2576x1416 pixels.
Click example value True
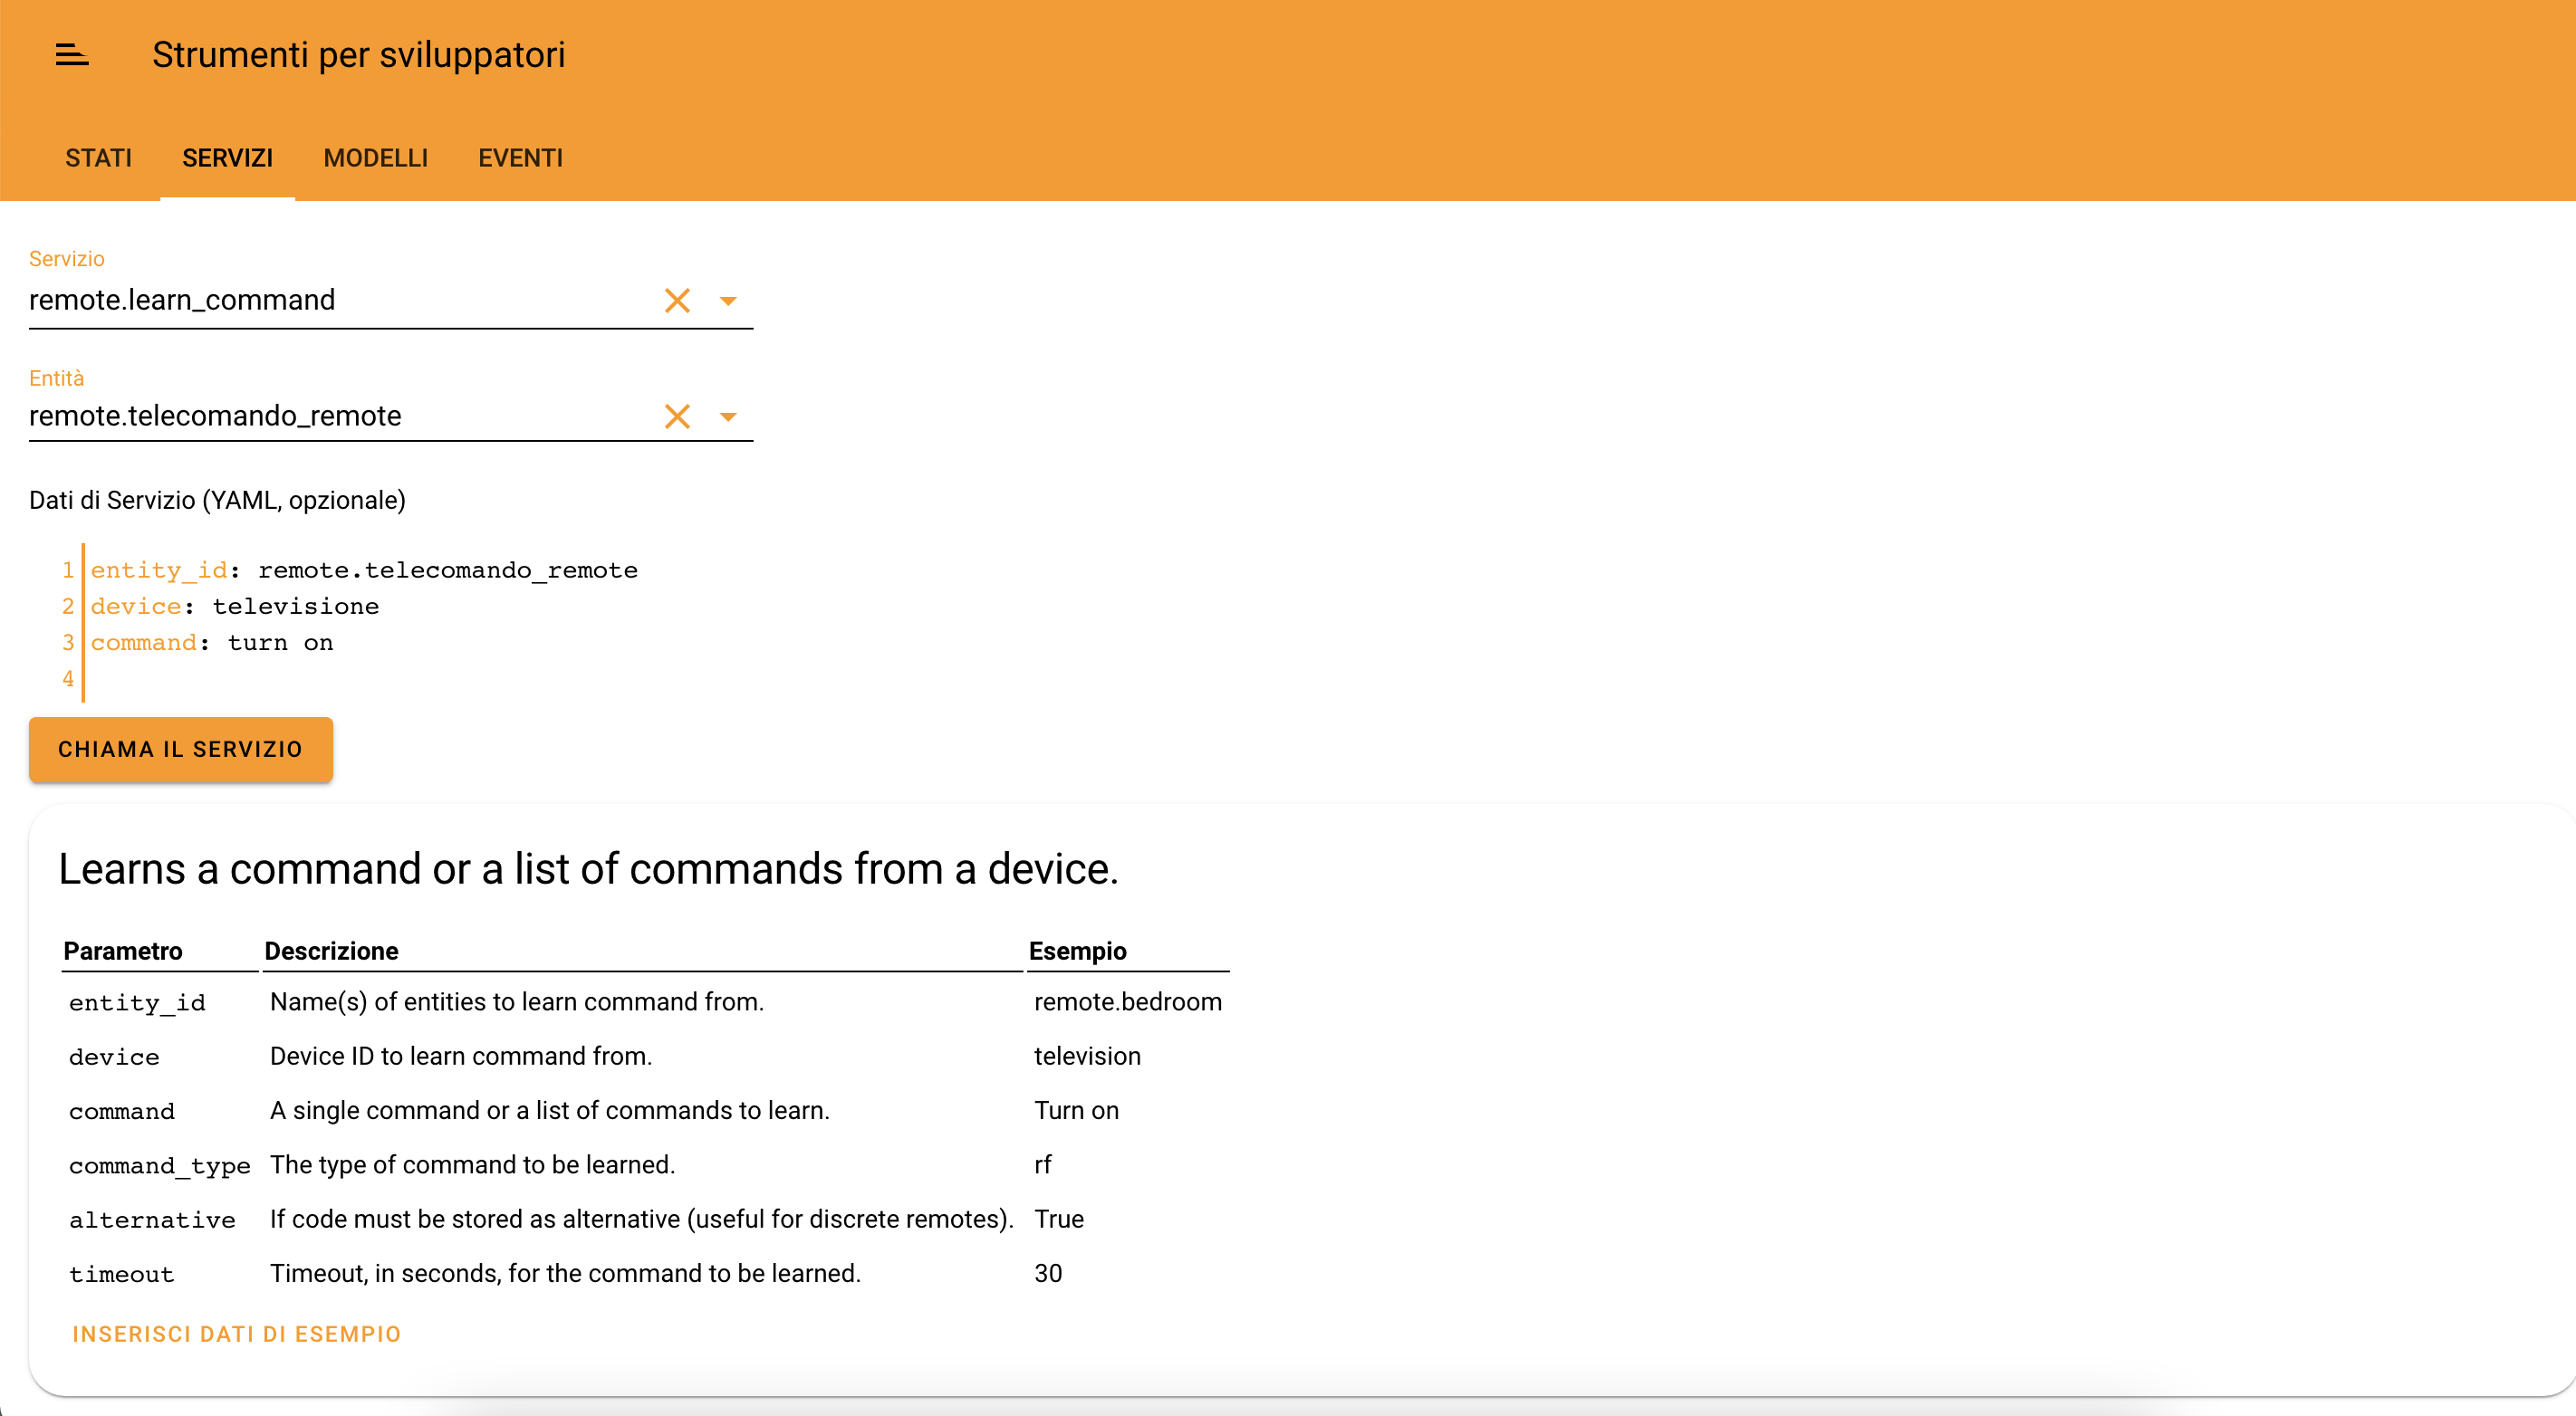(x=1059, y=1220)
